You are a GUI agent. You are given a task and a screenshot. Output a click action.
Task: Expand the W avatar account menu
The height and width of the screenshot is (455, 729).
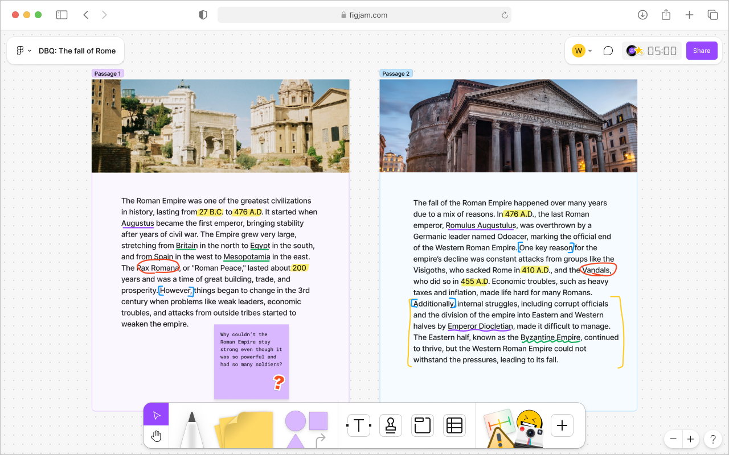click(x=581, y=51)
